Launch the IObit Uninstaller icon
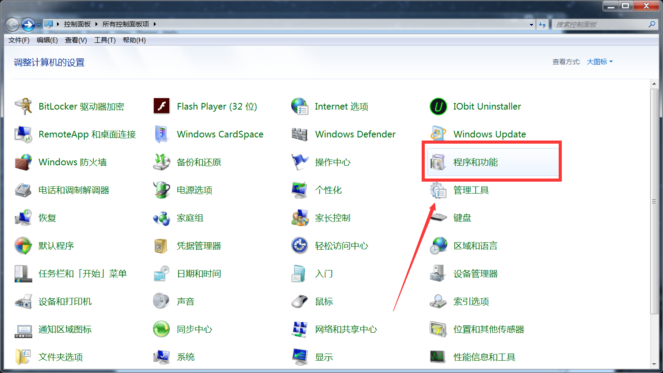Image resolution: width=663 pixels, height=373 pixels. coord(438,107)
